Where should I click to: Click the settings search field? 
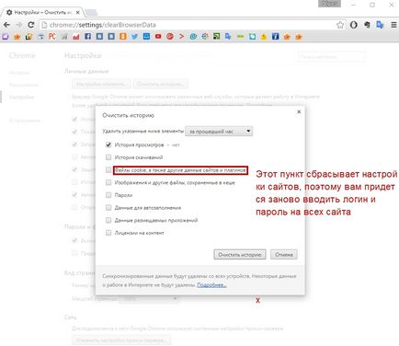[x=332, y=57]
